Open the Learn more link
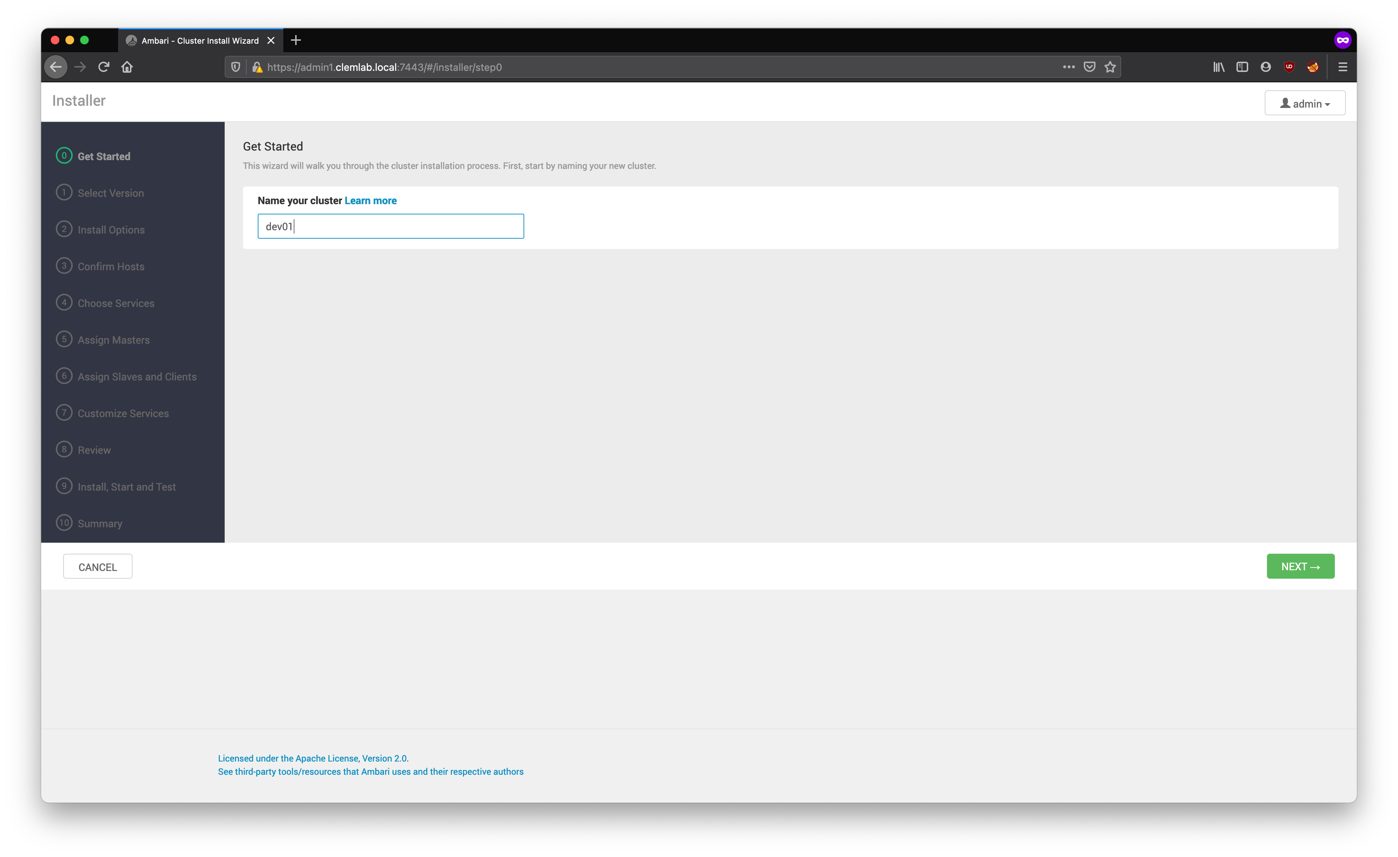The width and height of the screenshot is (1398, 857). tap(370, 200)
